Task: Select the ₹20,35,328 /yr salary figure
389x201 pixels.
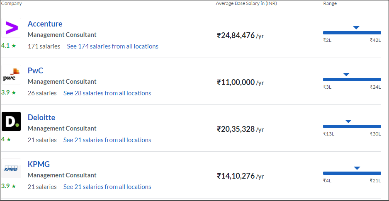Action: click(x=241, y=129)
